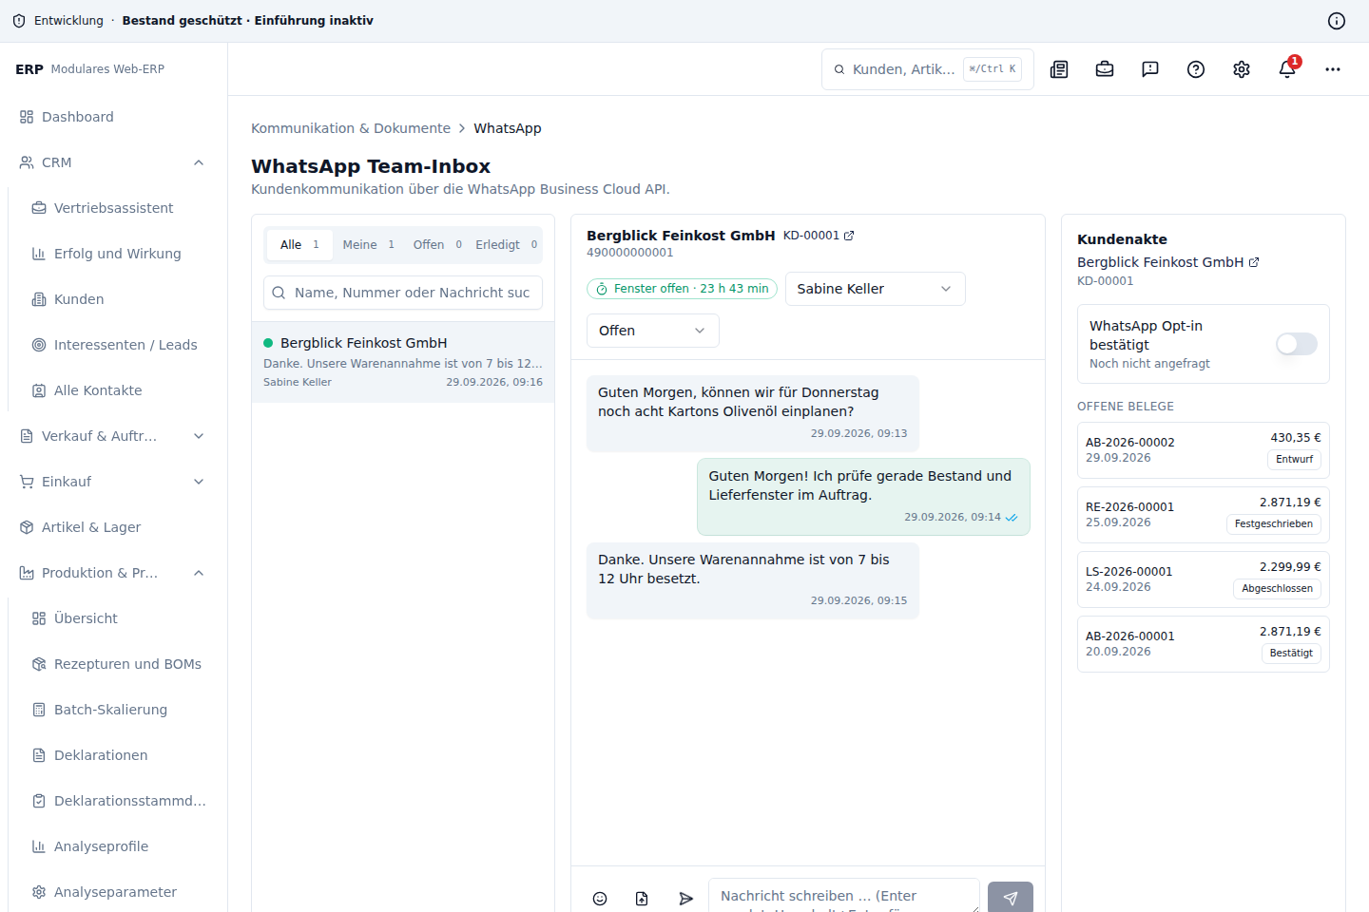This screenshot has width=1369, height=912.
Task: Focus the Nachricht schreiben message box
Action: [844, 897]
